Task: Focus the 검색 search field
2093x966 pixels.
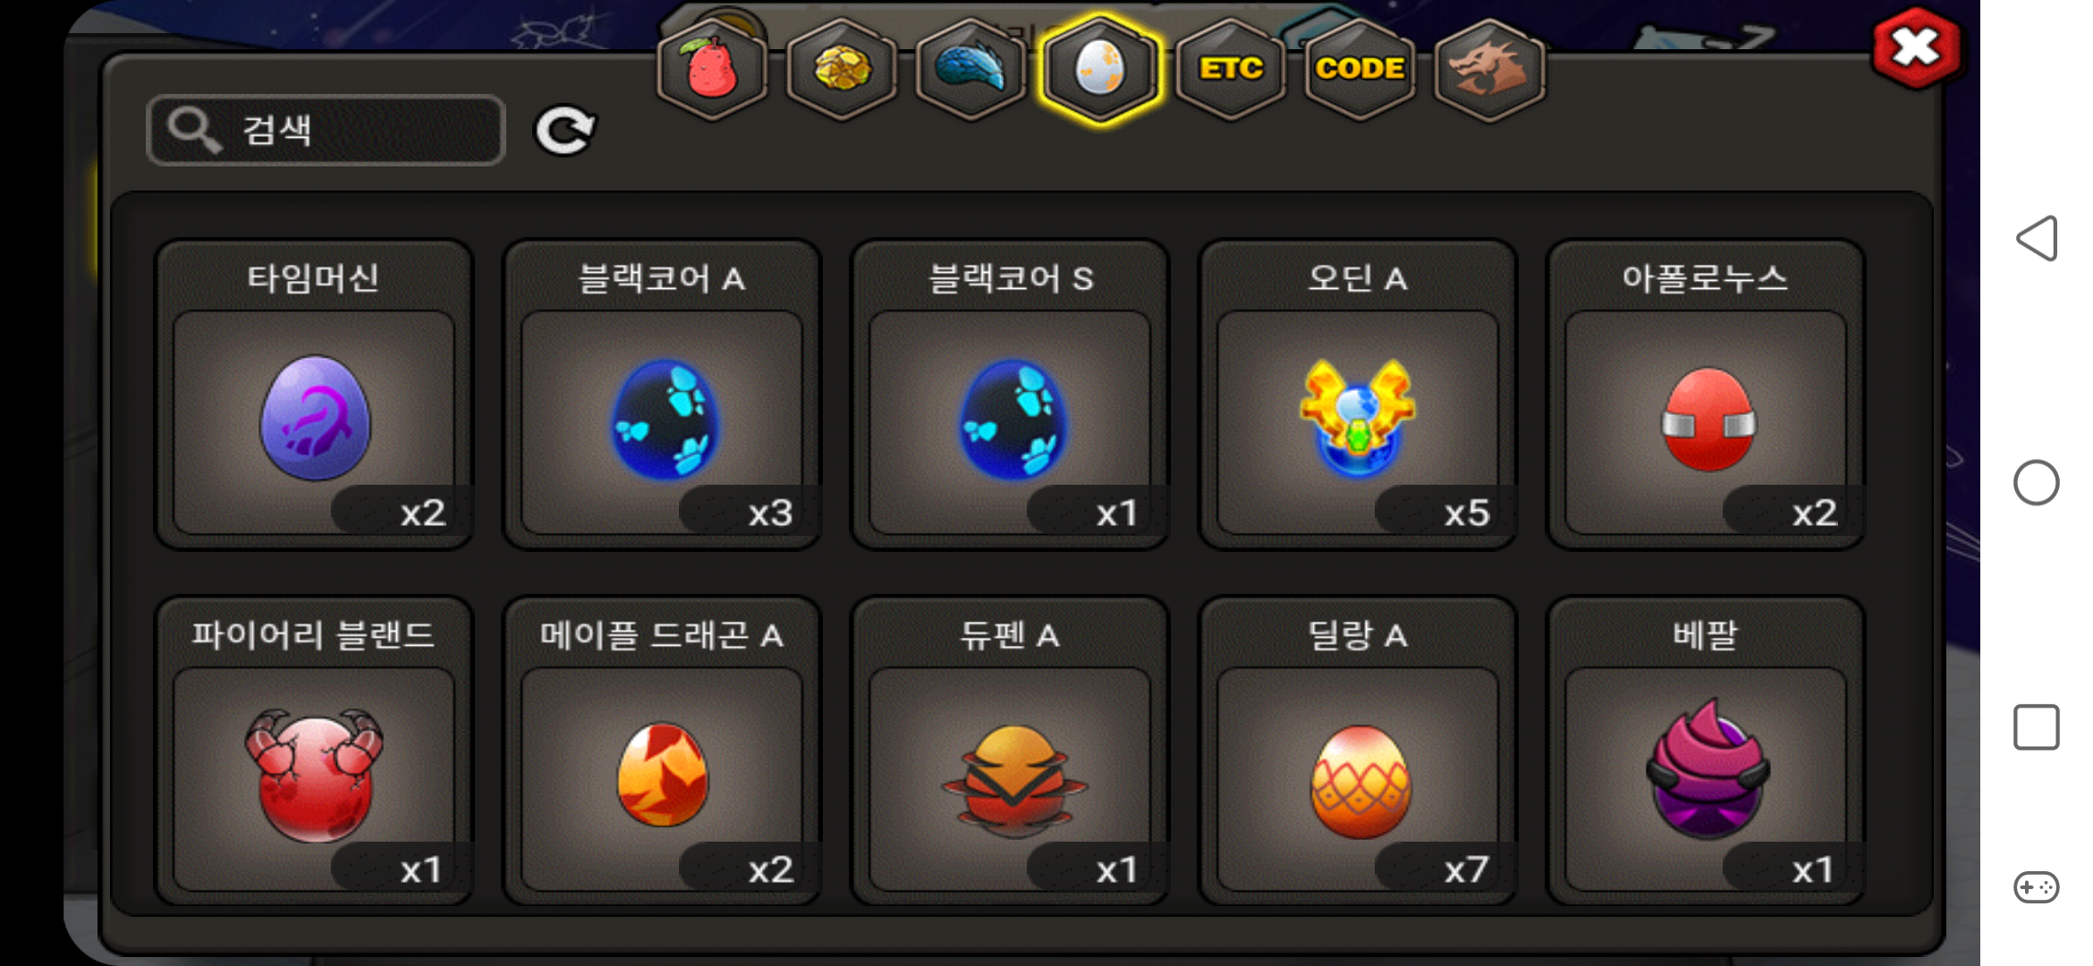Action: [x=326, y=131]
